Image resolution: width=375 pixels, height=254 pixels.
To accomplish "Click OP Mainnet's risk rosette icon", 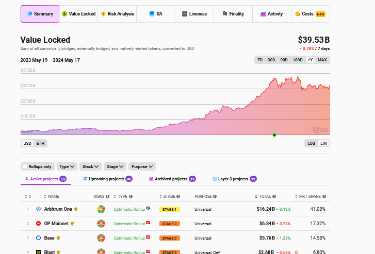I will pos(101,224).
